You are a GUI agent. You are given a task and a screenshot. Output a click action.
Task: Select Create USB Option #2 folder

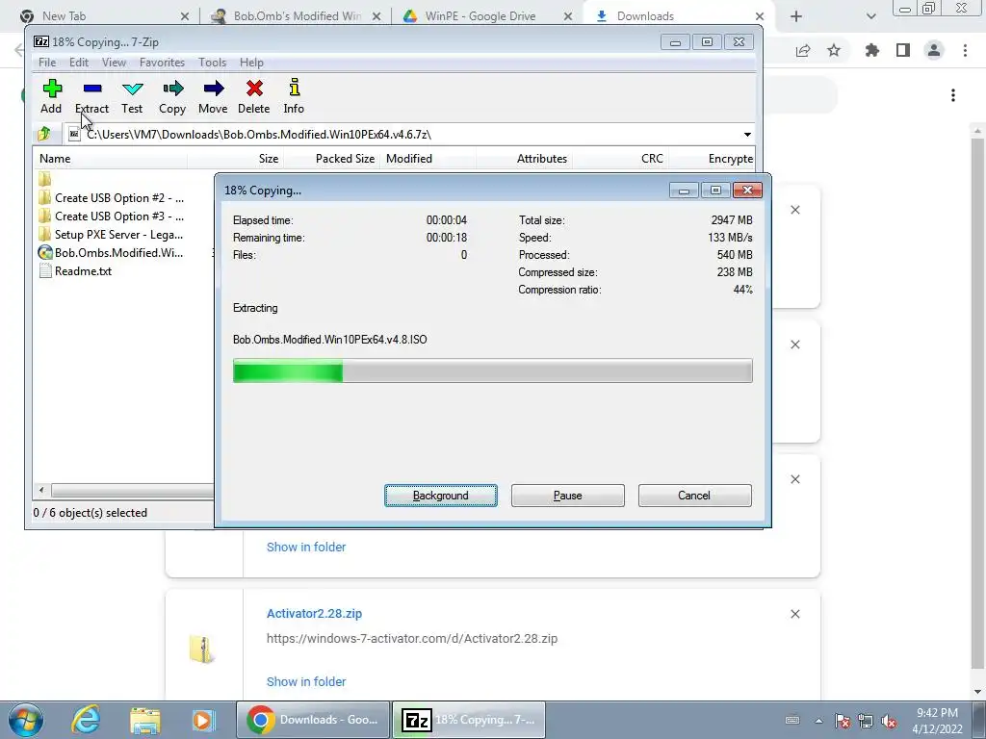[x=112, y=198]
